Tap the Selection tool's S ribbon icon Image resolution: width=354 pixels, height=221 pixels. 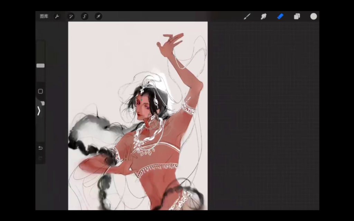click(85, 16)
